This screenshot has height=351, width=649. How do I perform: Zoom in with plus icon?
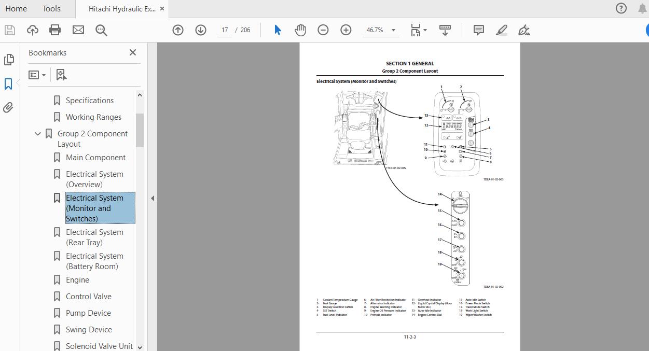(346, 30)
